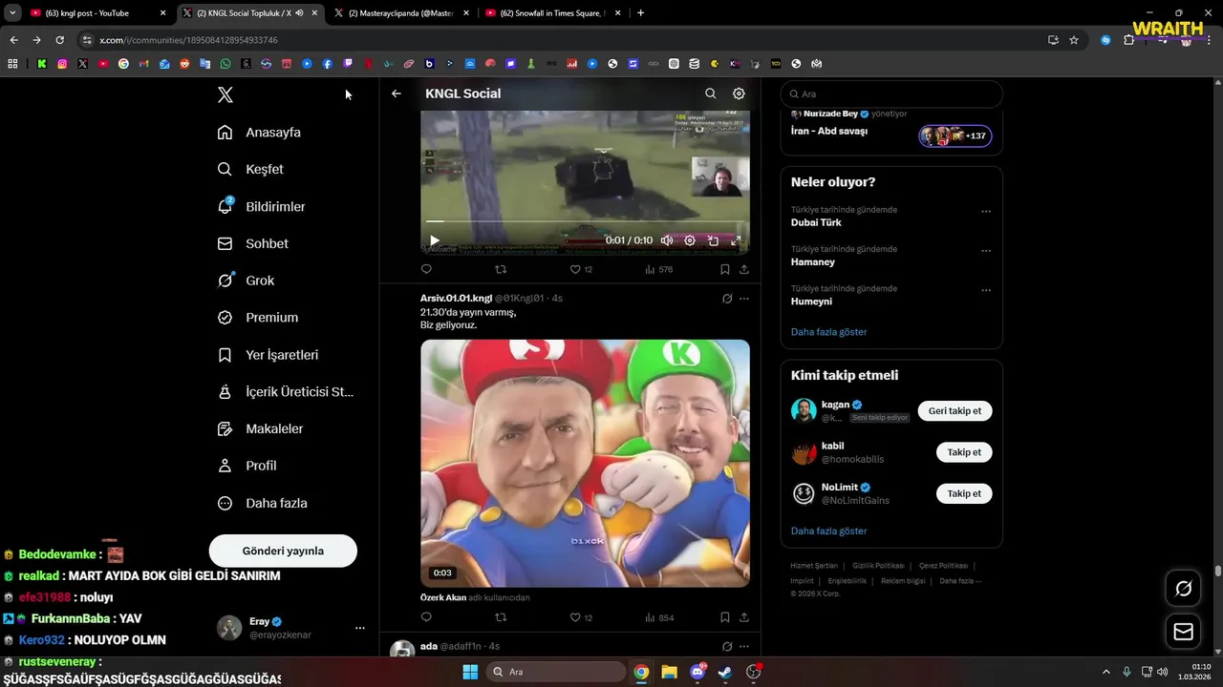Click Windows taskbar search box
This screenshot has height=687, width=1223.
coord(556,672)
